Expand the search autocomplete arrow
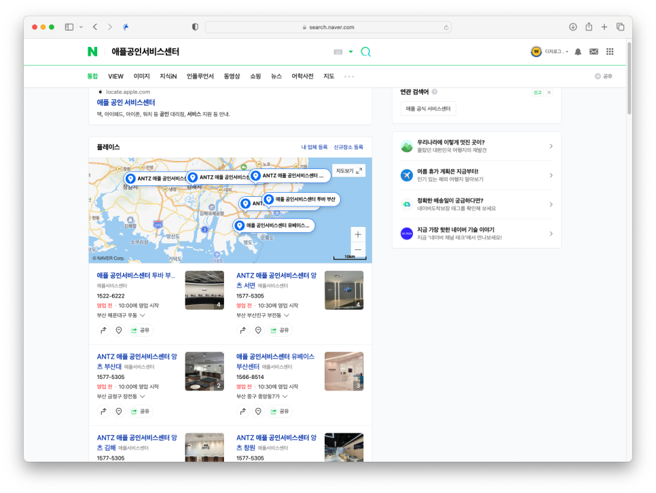This screenshot has width=656, height=493. pyautogui.click(x=350, y=52)
